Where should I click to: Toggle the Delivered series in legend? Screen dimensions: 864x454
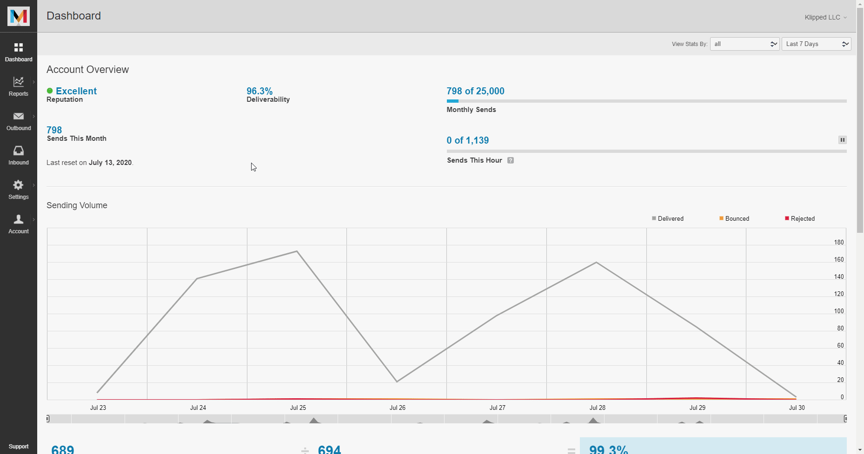[x=668, y=218]
